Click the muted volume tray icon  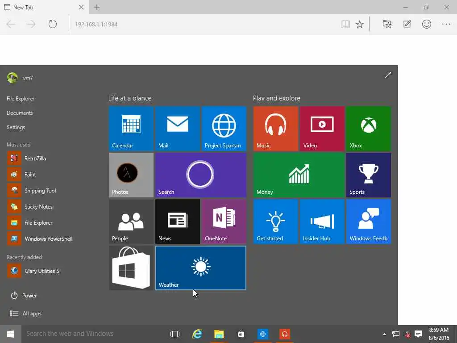click(407, 334)
